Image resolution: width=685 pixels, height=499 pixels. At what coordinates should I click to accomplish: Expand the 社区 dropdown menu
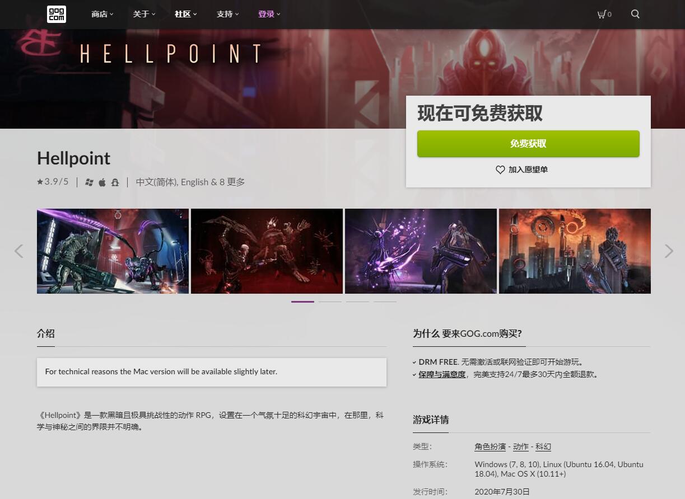(186, 14)
